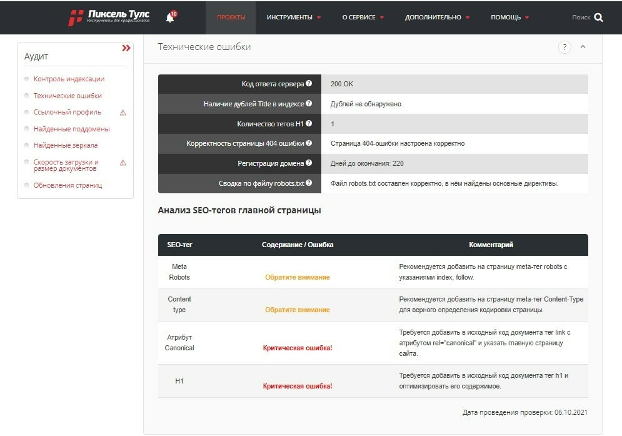Click the Пиксель Тулс logo
622x436 pixels.
pos(108,18)
